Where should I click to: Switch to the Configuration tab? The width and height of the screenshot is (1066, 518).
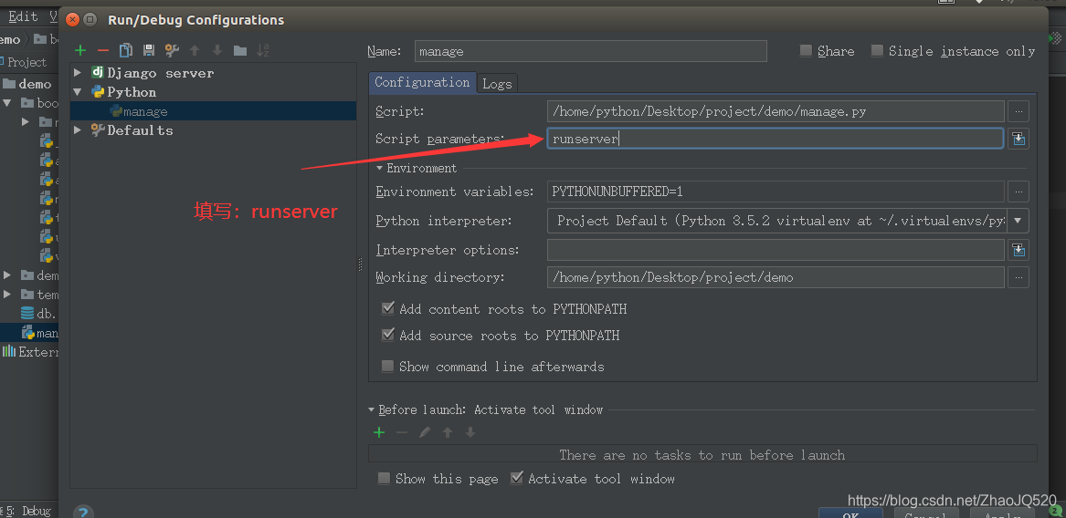click(x=422, y=82)
